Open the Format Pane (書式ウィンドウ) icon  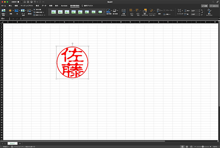209,11
